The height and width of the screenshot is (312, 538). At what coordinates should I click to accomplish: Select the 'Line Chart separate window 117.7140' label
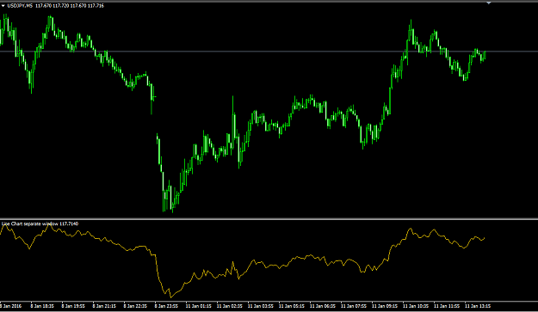tap(40, 224)
